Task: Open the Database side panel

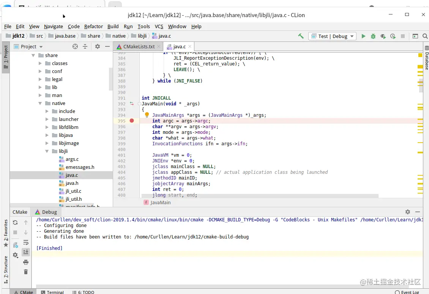Action: (x=426, y=58)
